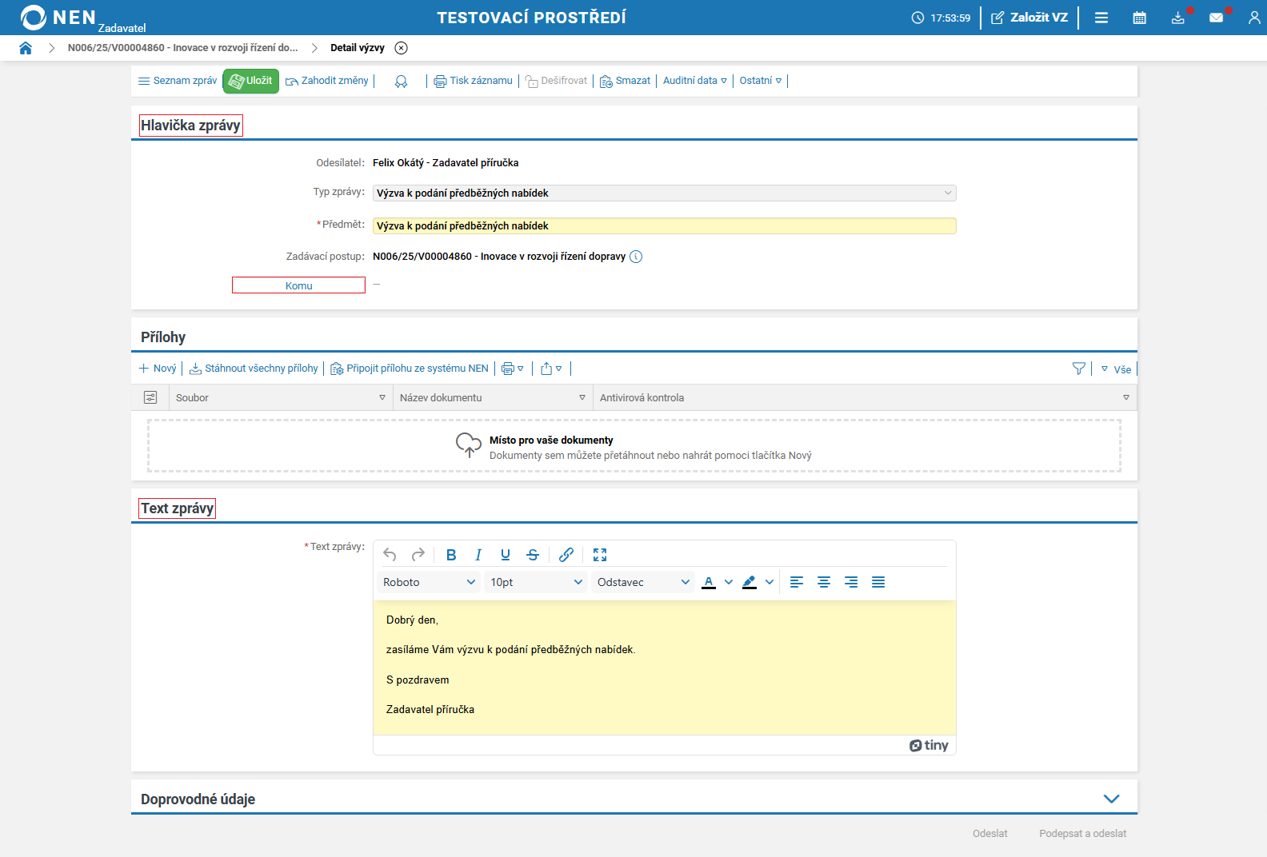Image resolution: width=1267 pixels, height=857 pixels.
Task: Align text left
Action: click(797, 582)
